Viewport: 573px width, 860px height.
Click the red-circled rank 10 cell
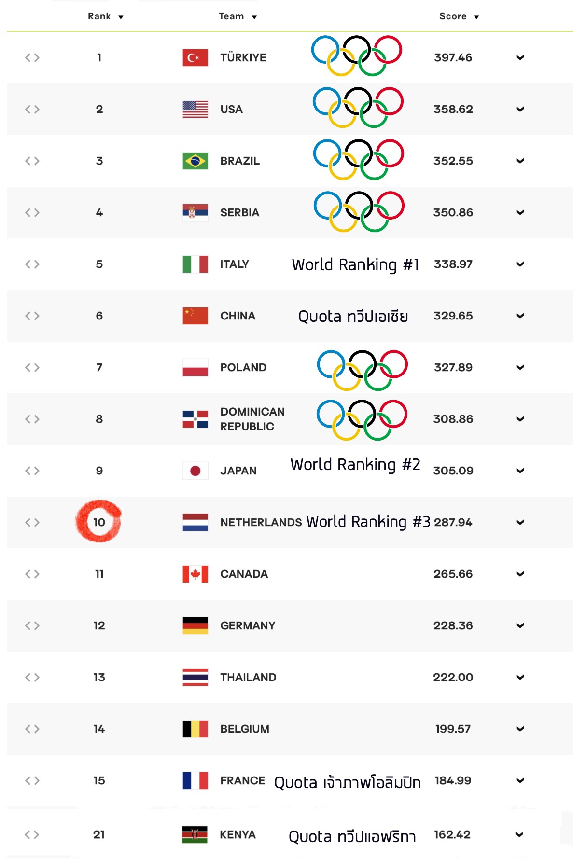click(99, 522)
